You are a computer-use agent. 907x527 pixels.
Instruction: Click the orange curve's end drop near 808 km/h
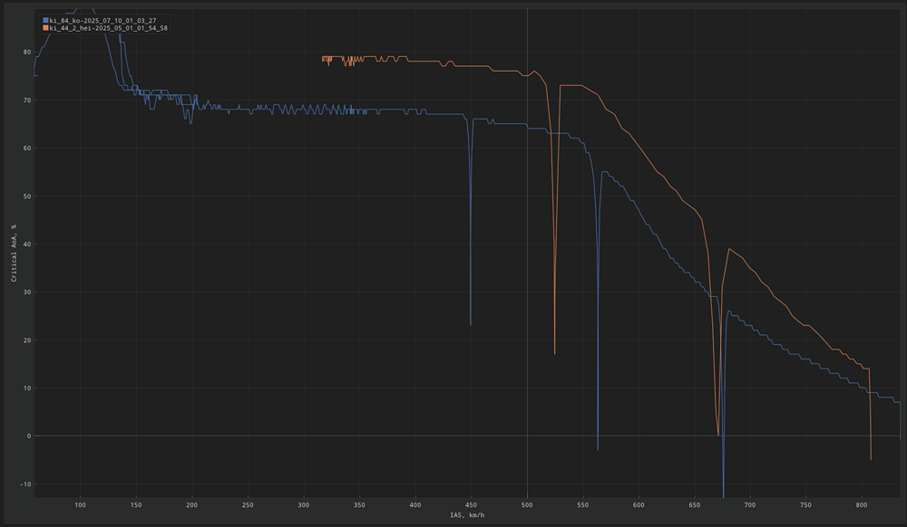click(871, 459)
